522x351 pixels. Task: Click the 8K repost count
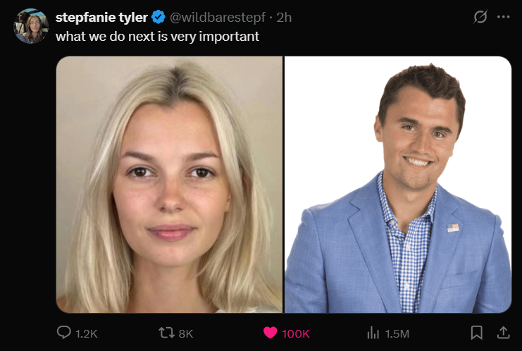186,333
